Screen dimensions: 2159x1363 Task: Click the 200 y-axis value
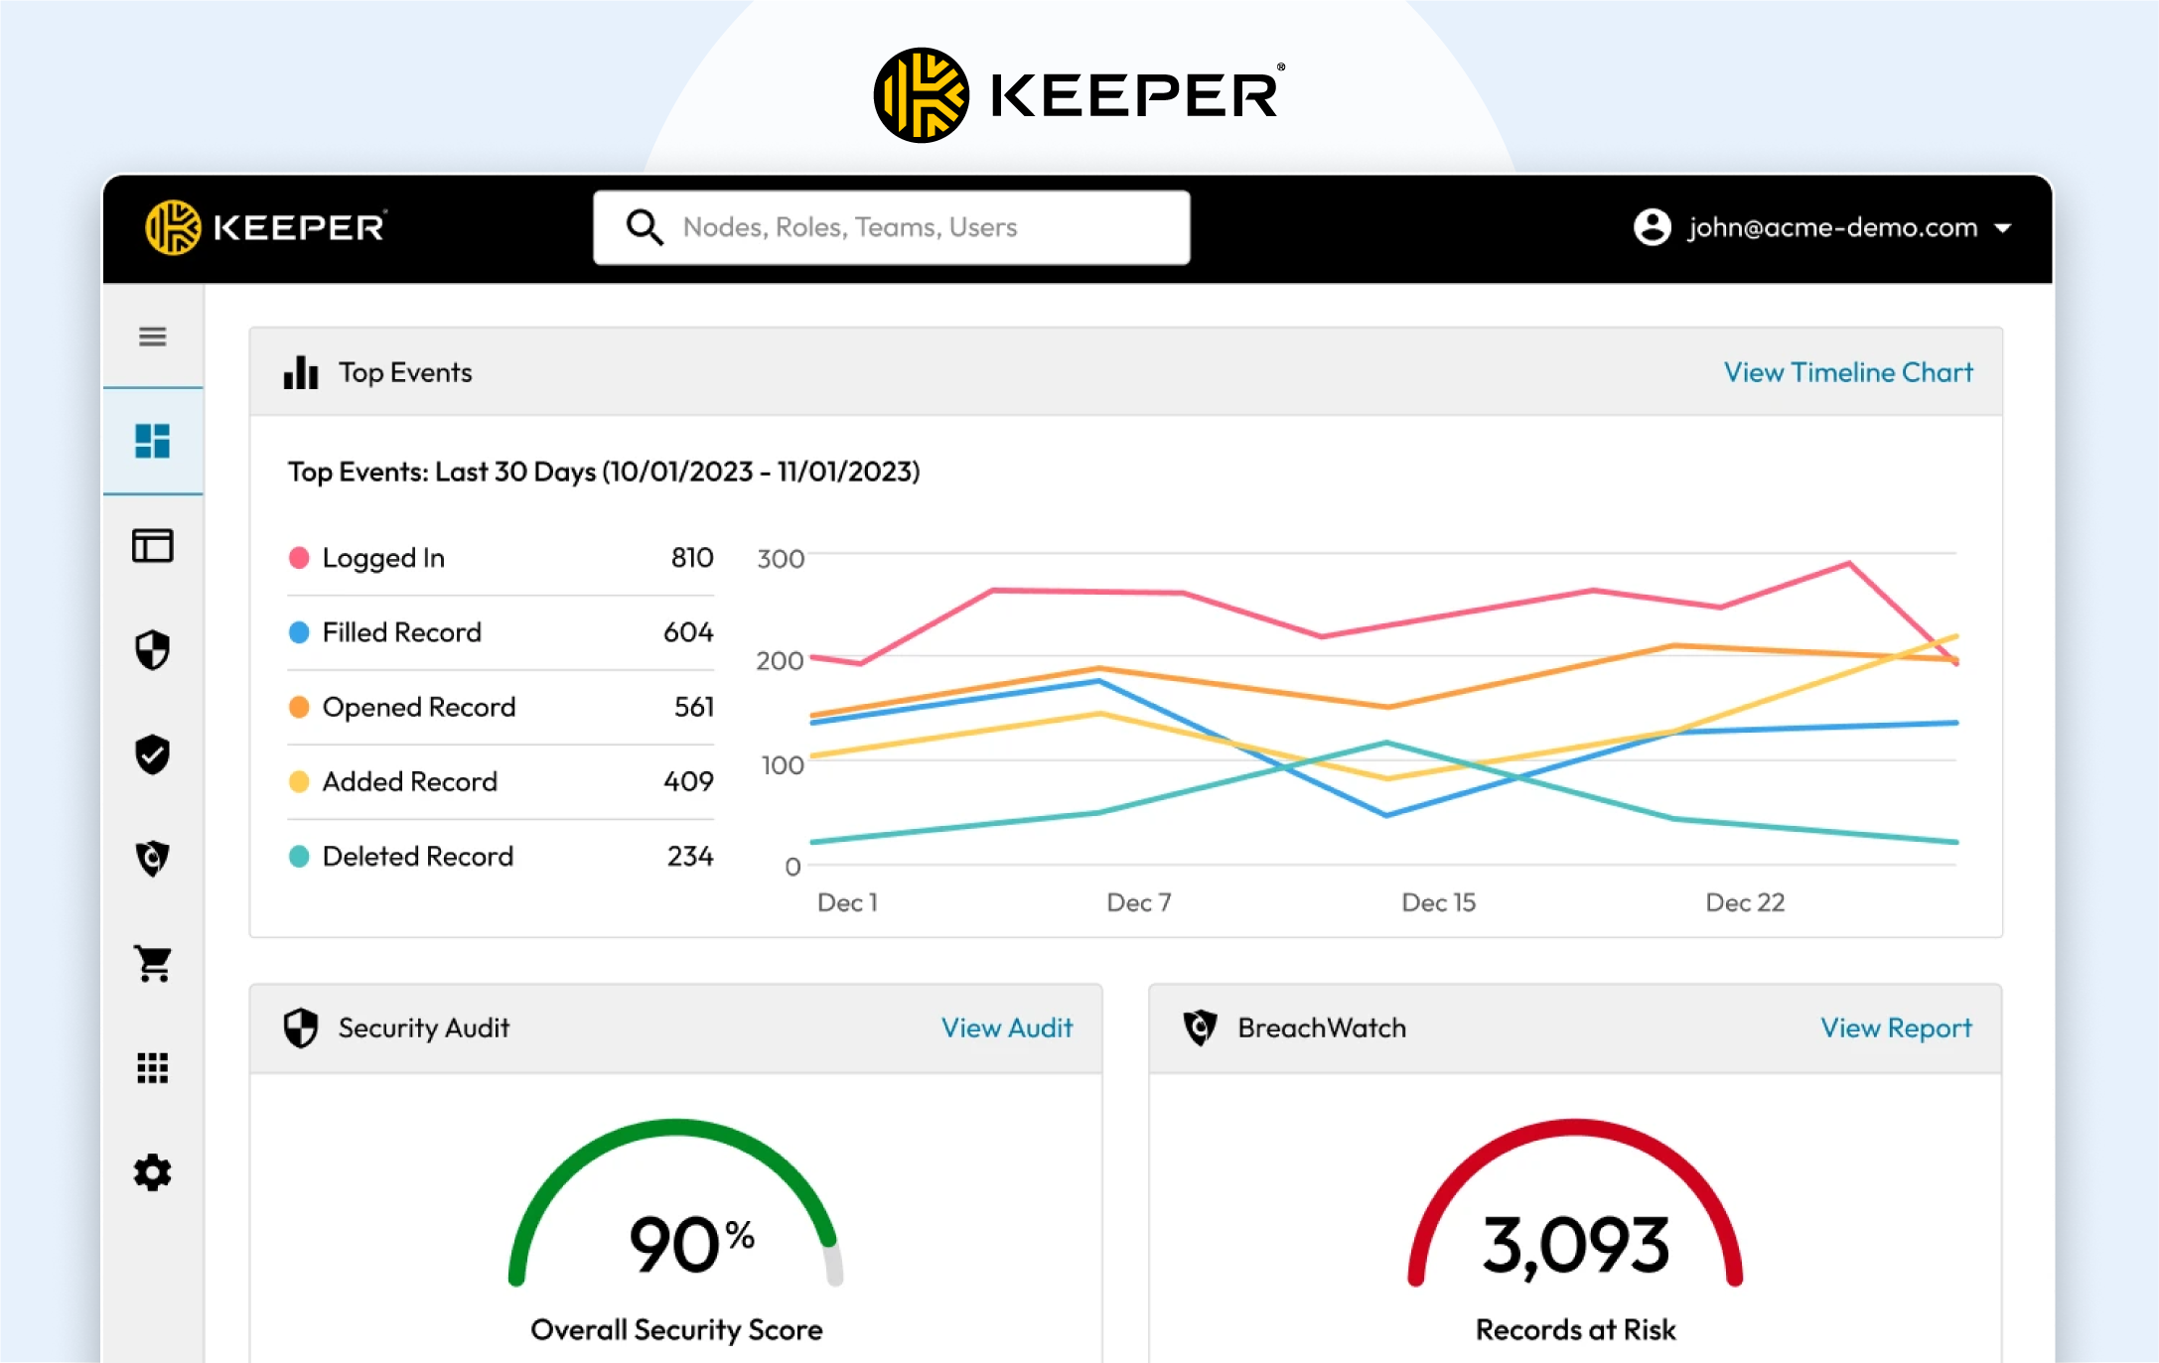(x=780, y=661)
